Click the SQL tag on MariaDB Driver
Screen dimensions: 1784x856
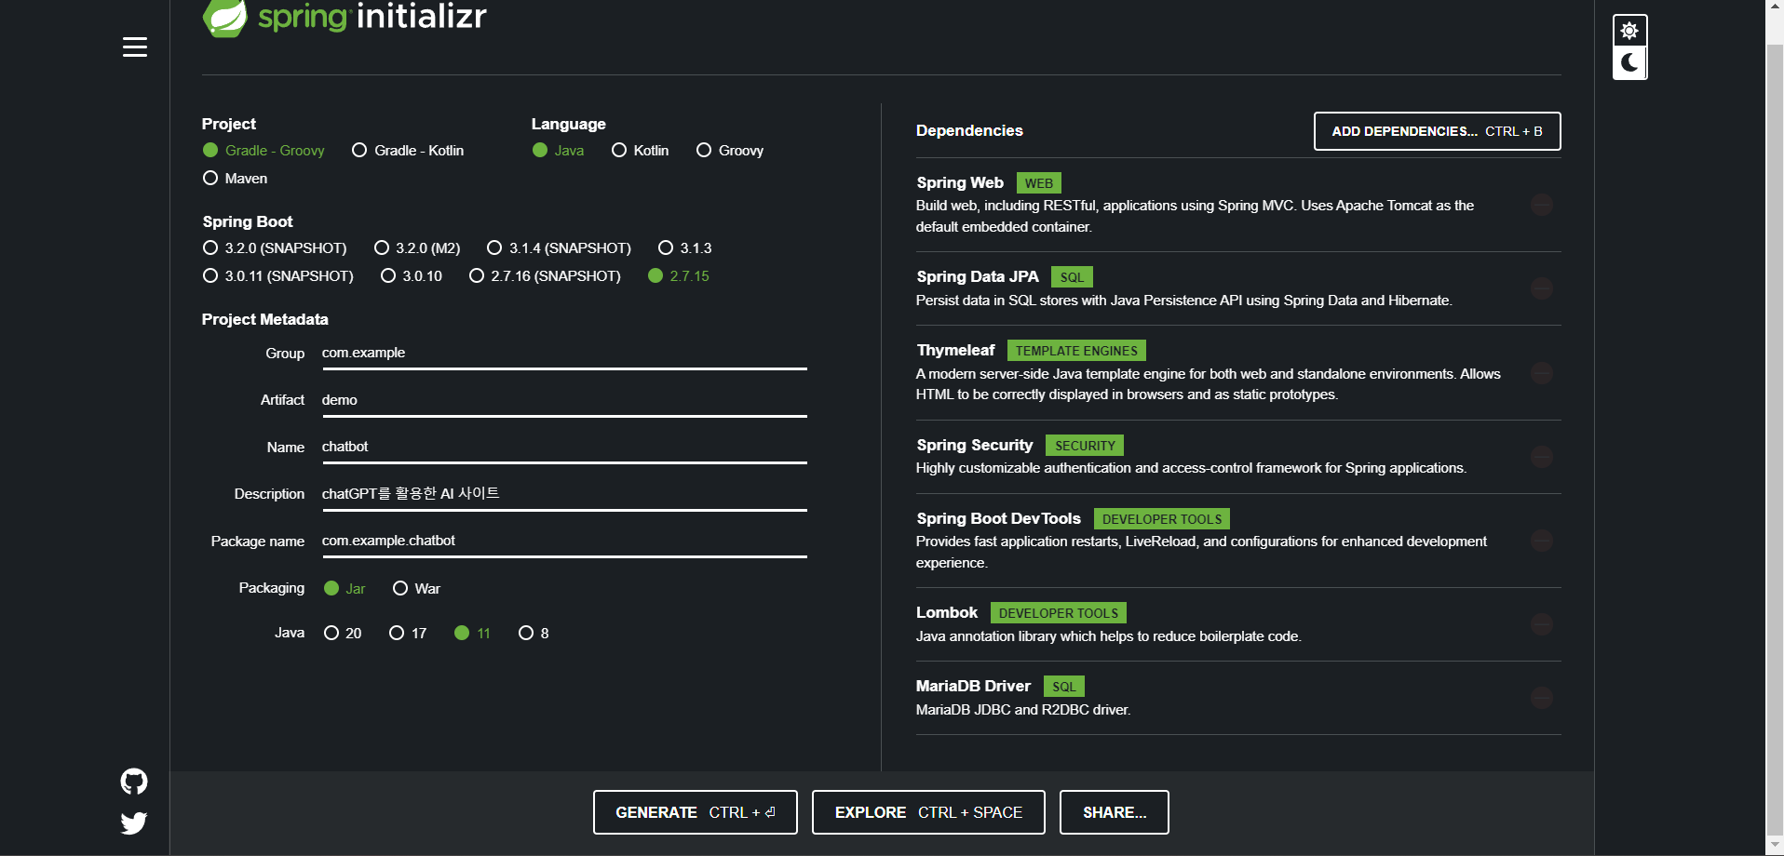(1064, 687)
